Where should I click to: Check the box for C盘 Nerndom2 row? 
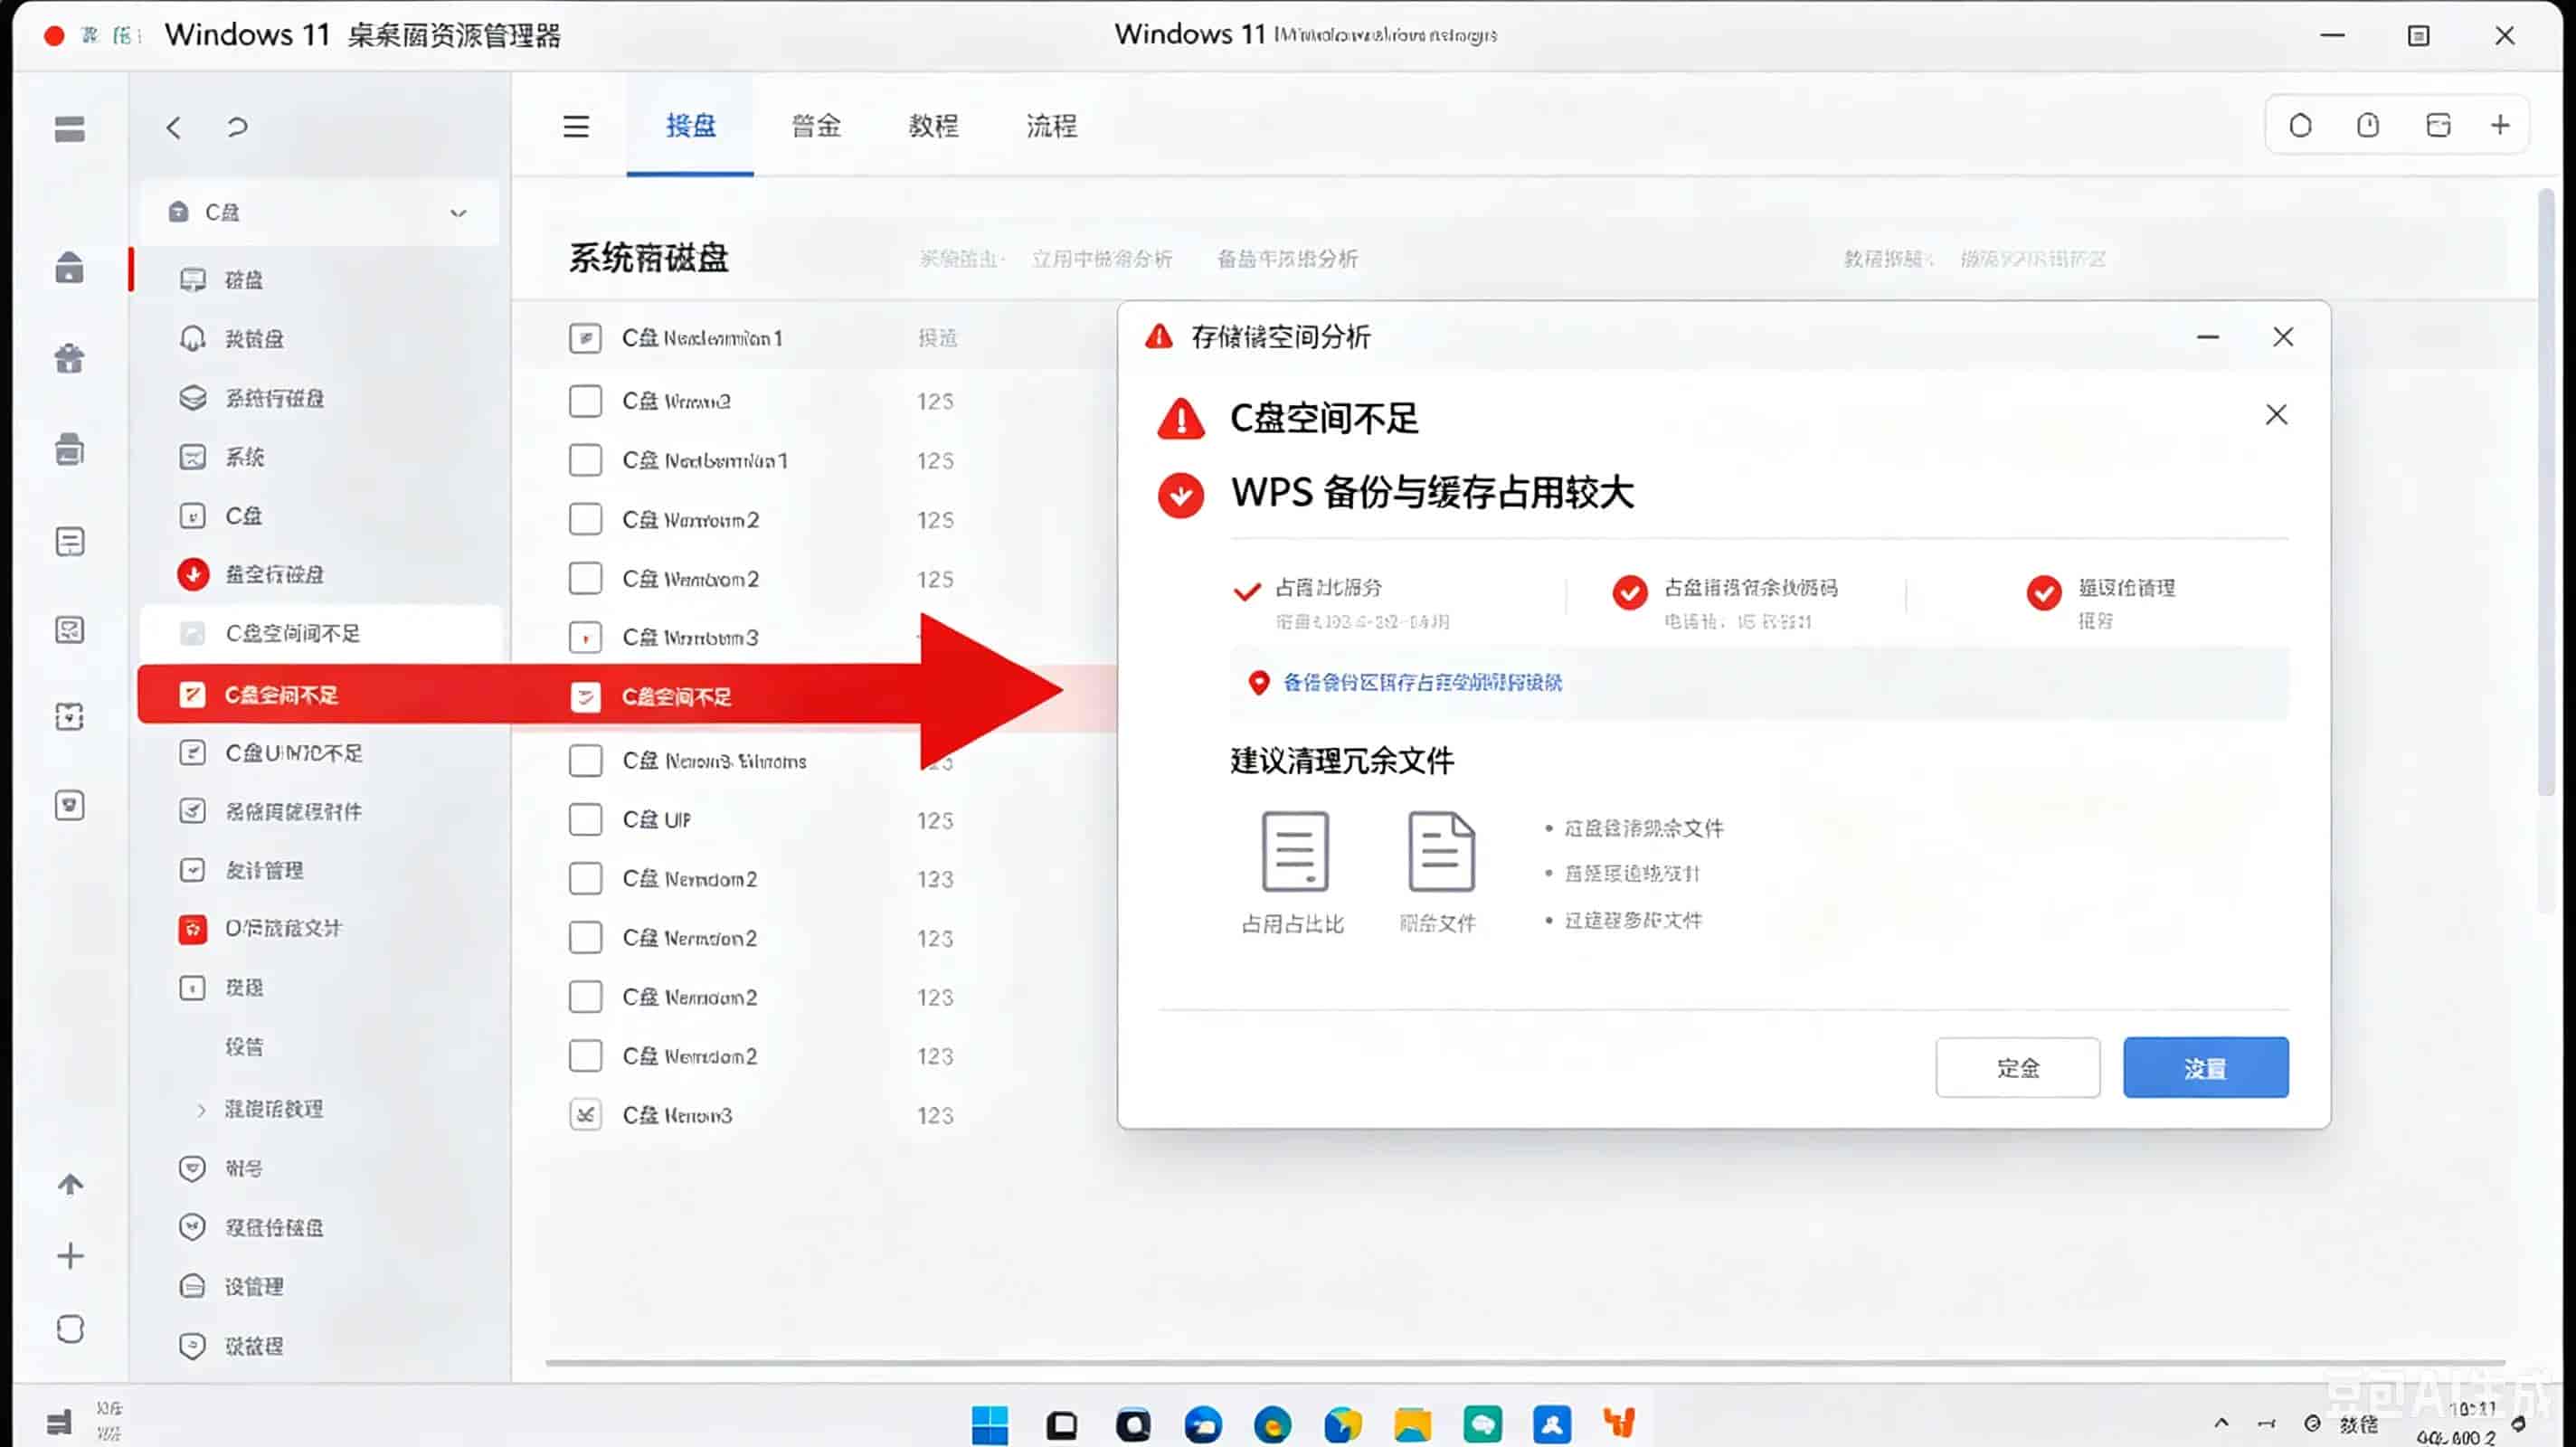coord(586,879)
